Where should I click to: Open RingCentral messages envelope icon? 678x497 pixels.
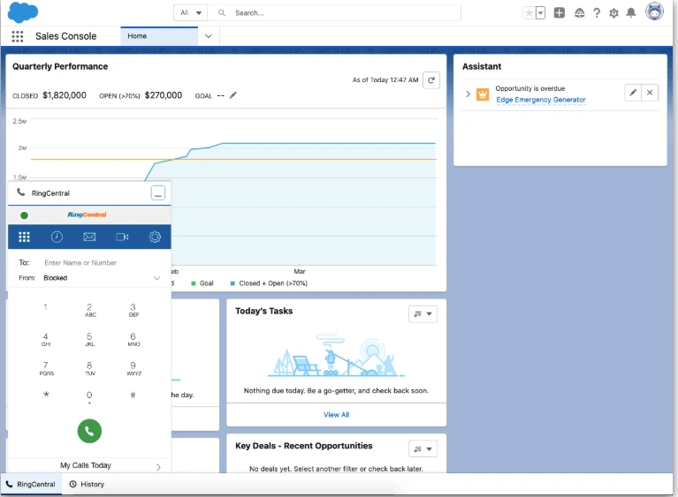pos(89,237)
